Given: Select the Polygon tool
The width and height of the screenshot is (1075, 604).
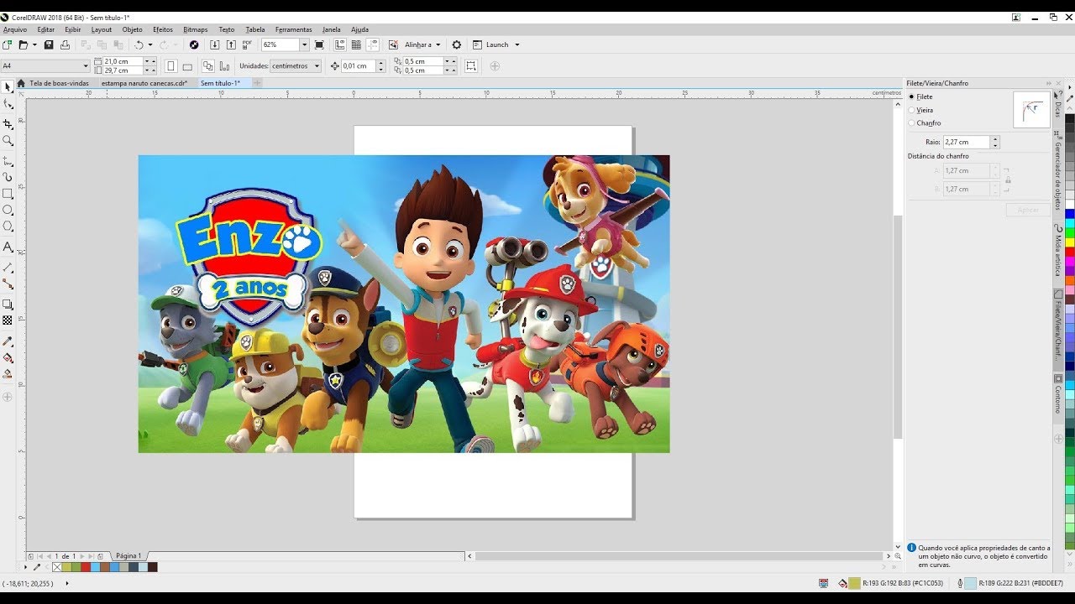Looking at the screenshot, I should pos(8,226).
